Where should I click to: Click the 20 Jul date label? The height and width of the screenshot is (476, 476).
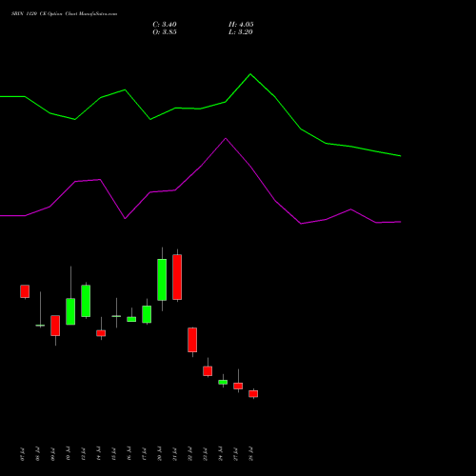click(x=159, y=454)
